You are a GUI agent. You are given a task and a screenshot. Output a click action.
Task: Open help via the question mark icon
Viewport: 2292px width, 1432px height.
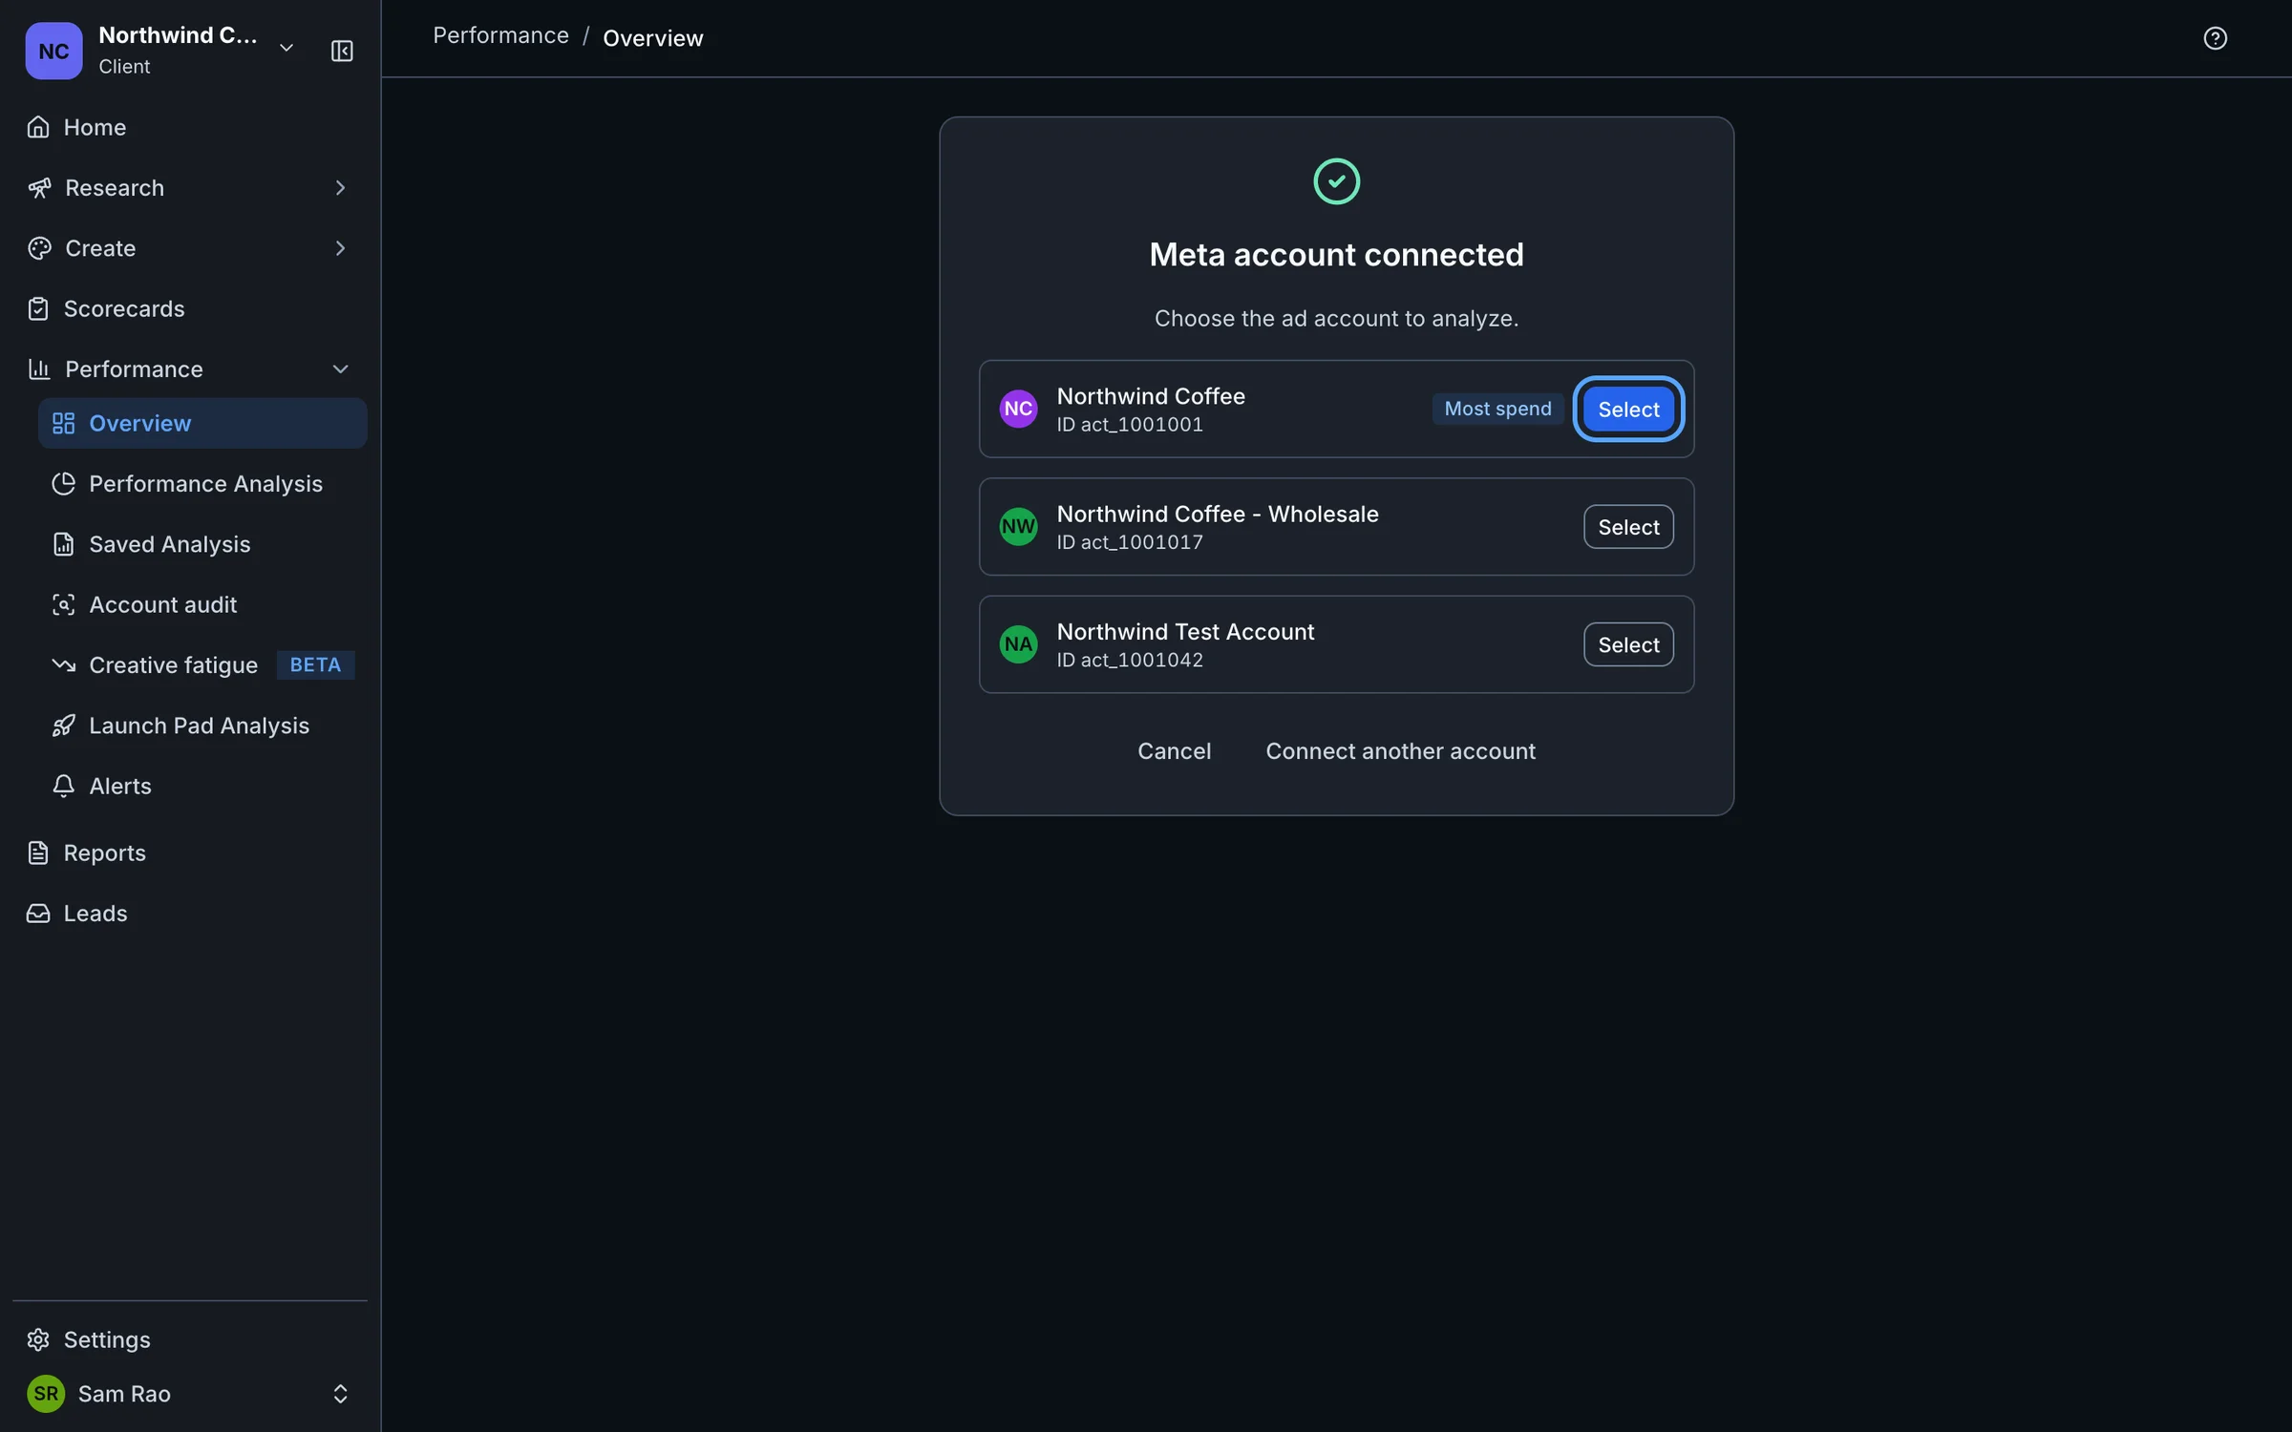[x=2215, y=38]
